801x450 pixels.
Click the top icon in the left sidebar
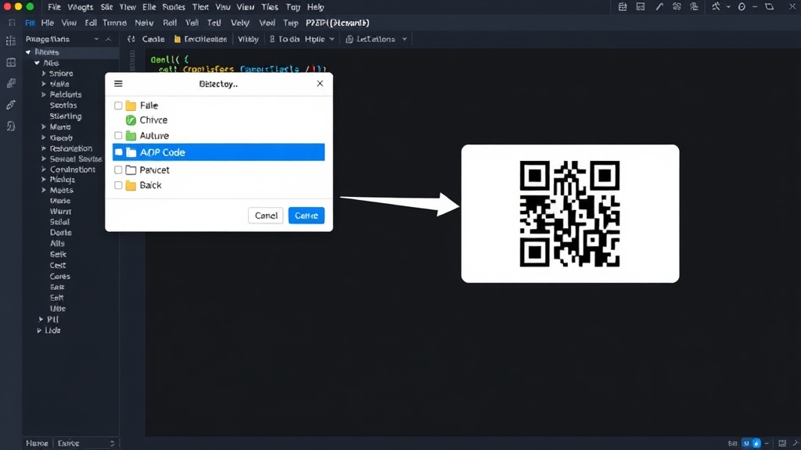point(11,41)
